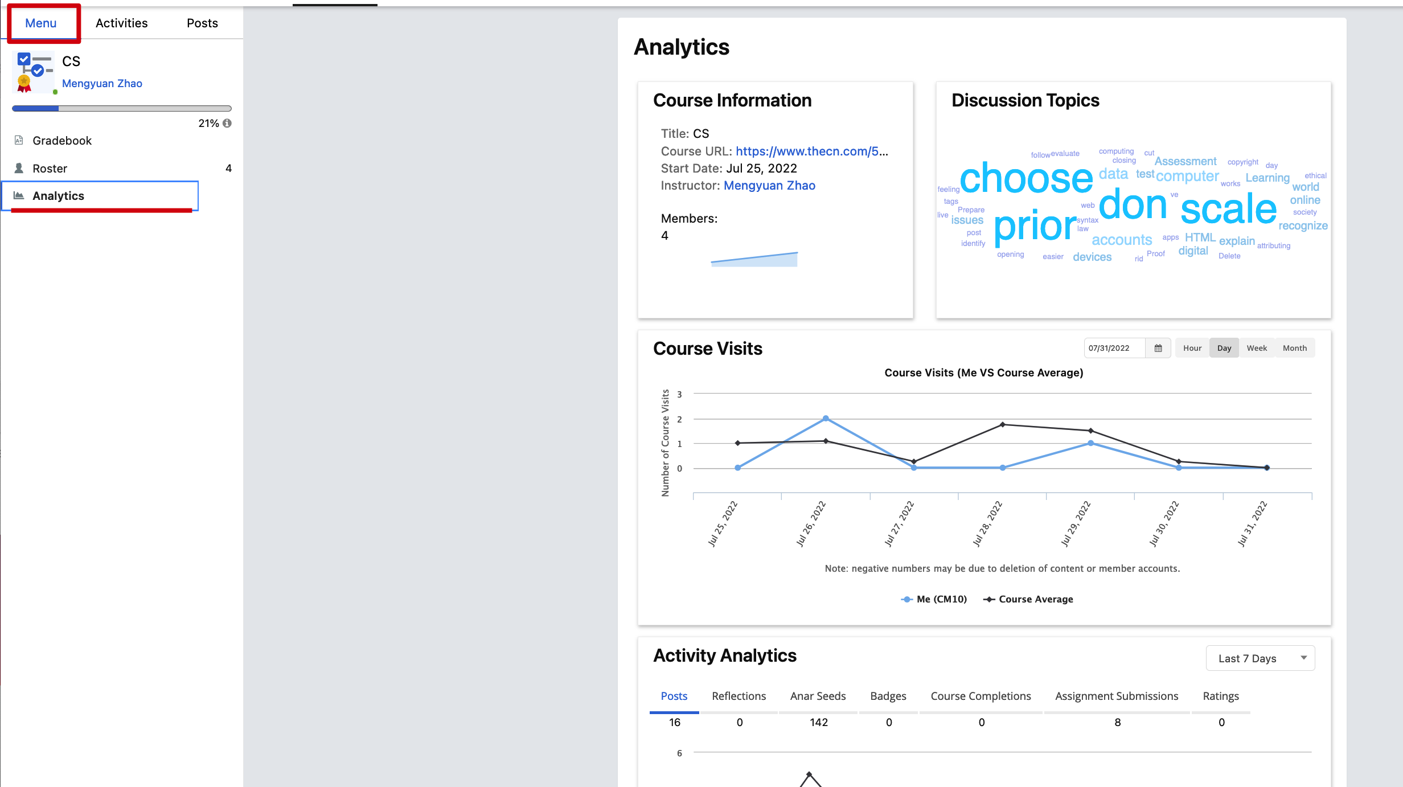Toggle the Me (CM10) legend marker
The width and height of the screenshot is (1403, 787).
pyautogui.click(x=907, y=599)
